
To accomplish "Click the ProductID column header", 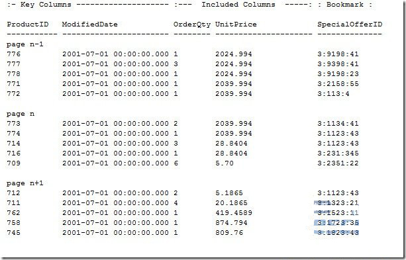I will 27,24.
